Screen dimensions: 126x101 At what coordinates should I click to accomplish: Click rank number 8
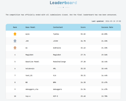[15, 83]
